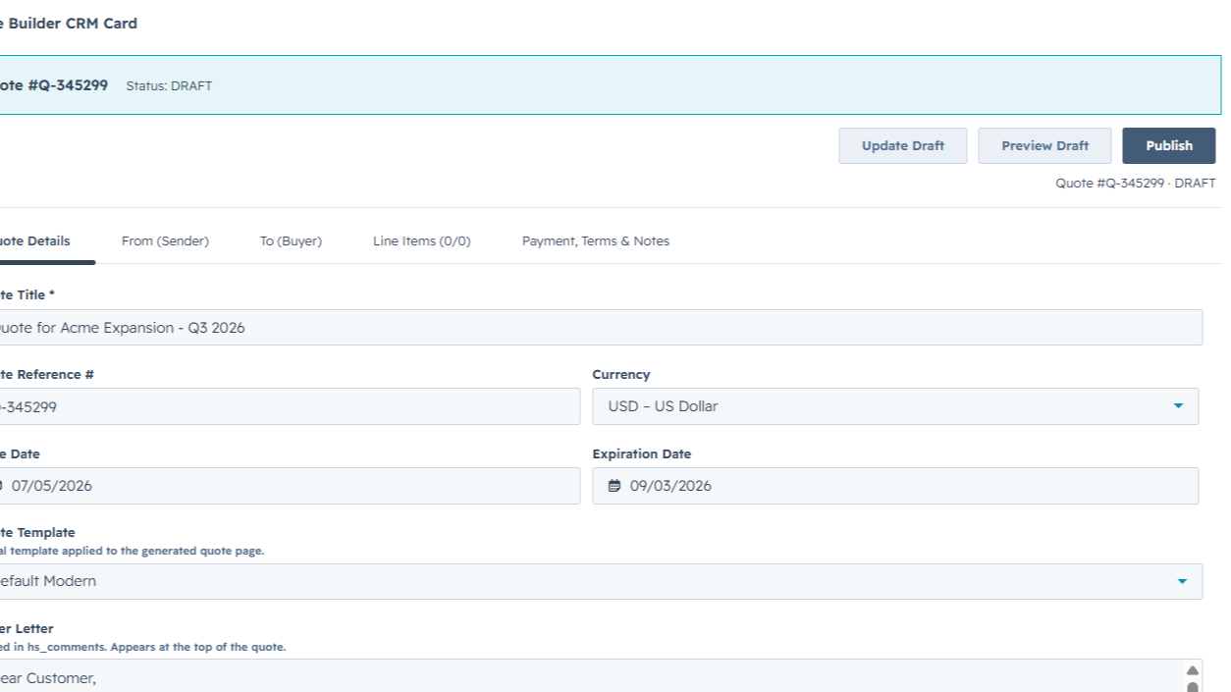Click the Currency field label
Screen dimensions: 1231x692
[x=621, y=375]
